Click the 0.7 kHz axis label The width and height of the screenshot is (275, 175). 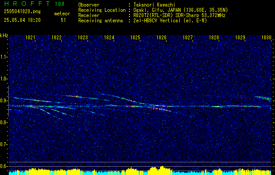tap(4, 144)
